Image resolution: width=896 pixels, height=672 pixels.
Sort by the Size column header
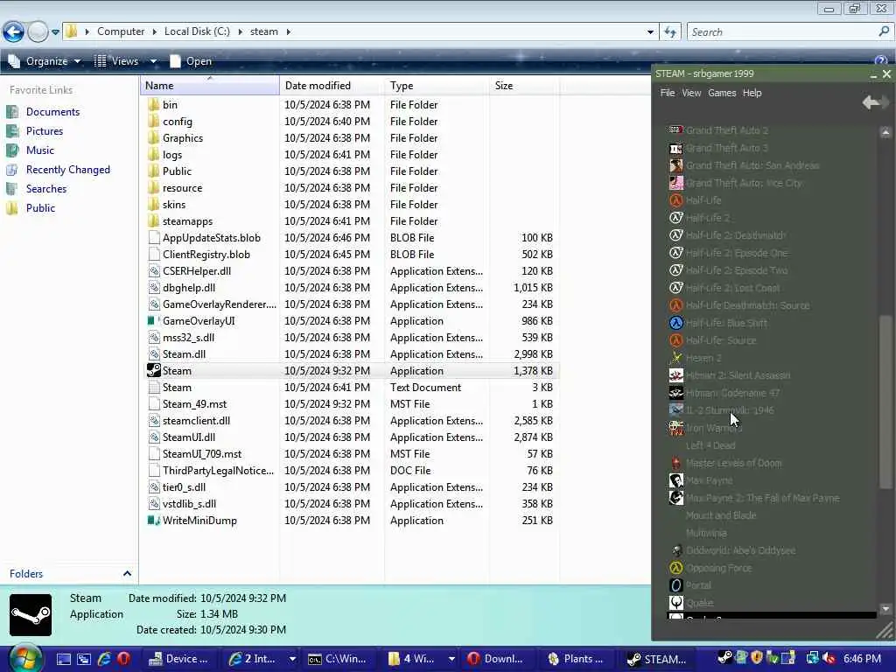click(x=524, y=86)
